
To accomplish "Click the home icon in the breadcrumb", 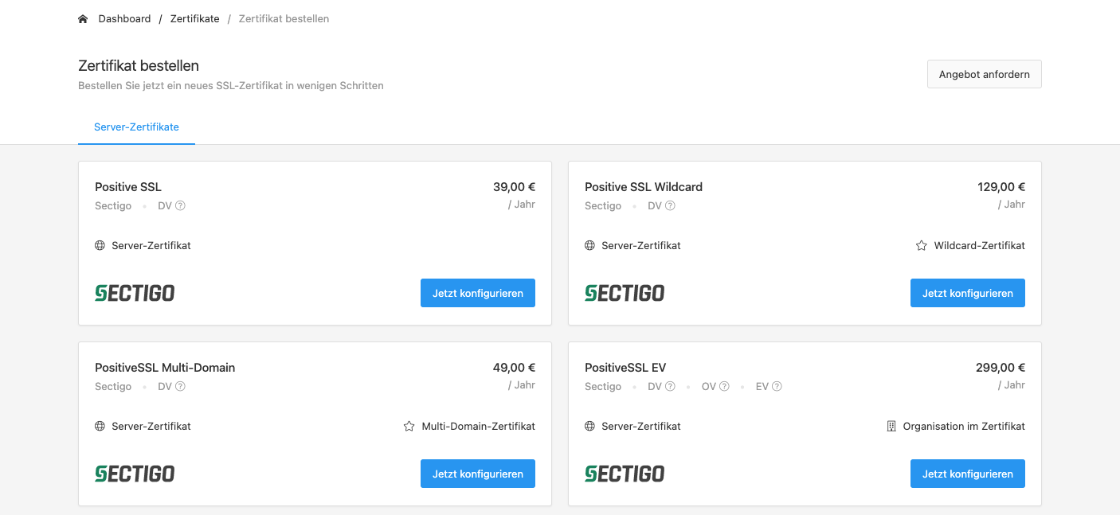I will click(x=83, y=19).
